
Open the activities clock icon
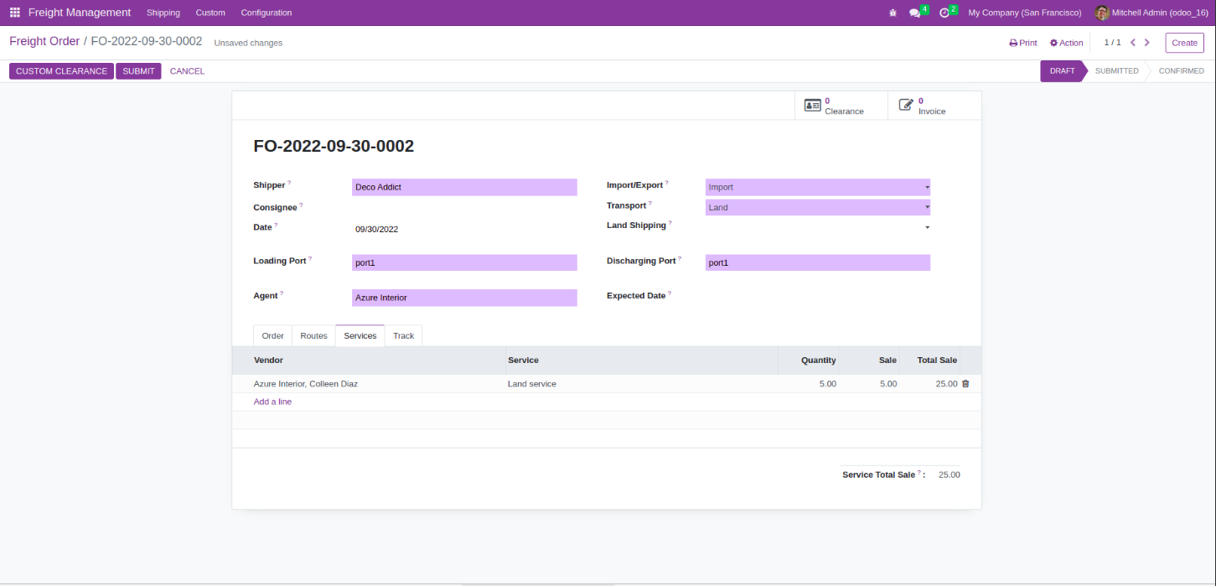(944, 13)
